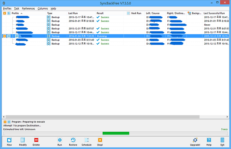Select the row last run 2015-12-31 8:07:57
The width and height of the screenshot is (231, 149).
(x=116, y=29)
